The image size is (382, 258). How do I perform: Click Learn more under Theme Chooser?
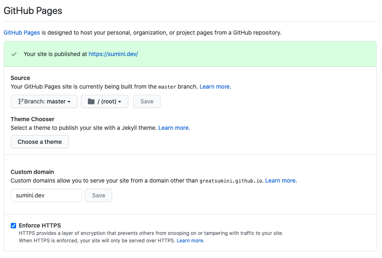tap(173, 128)
